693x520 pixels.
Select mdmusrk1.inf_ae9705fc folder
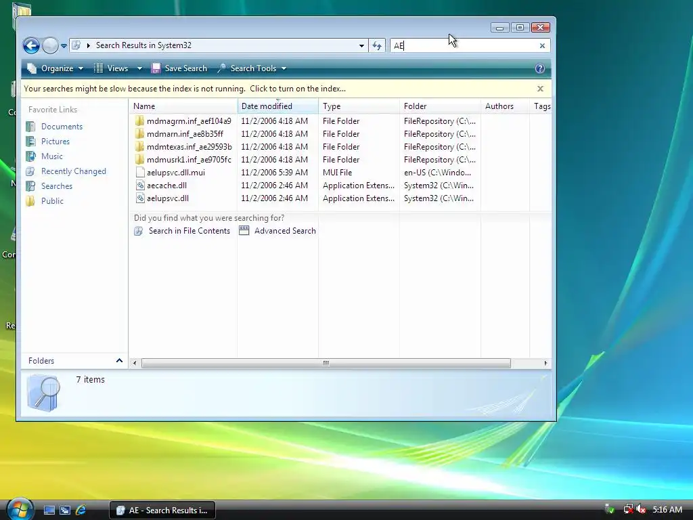coord(189,160)
